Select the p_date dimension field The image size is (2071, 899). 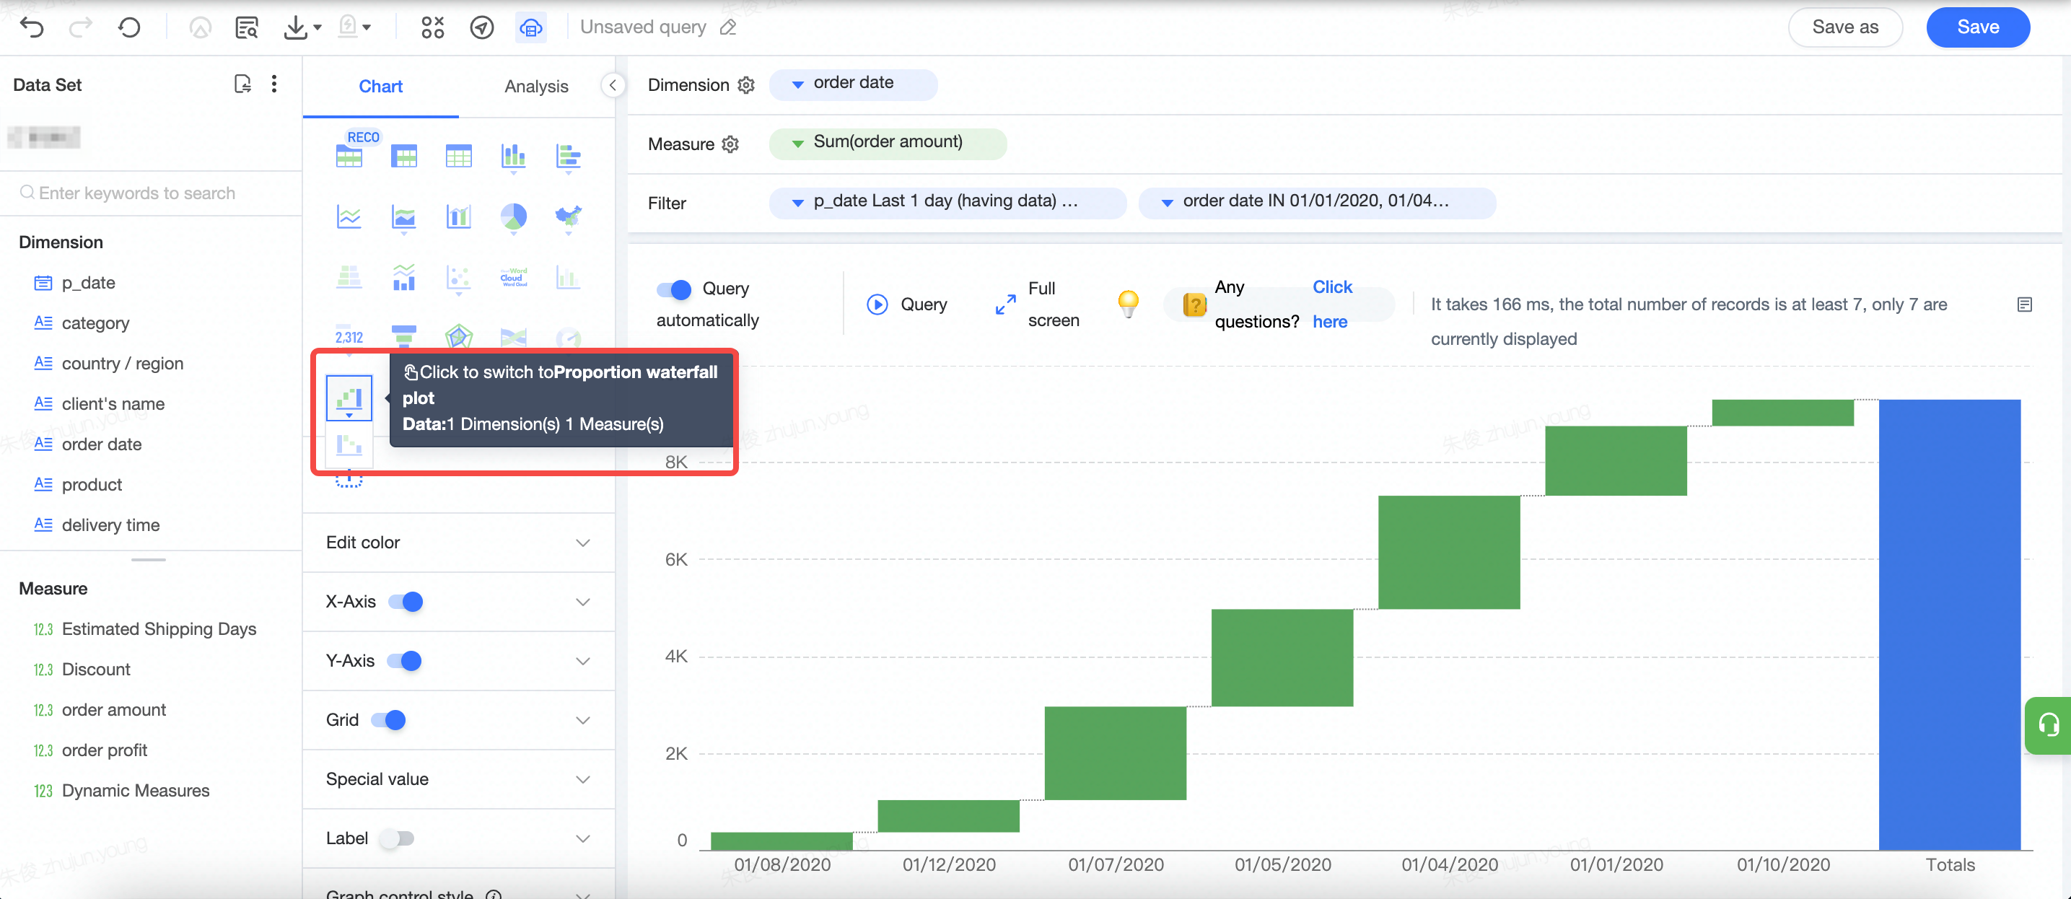point(87,282)
